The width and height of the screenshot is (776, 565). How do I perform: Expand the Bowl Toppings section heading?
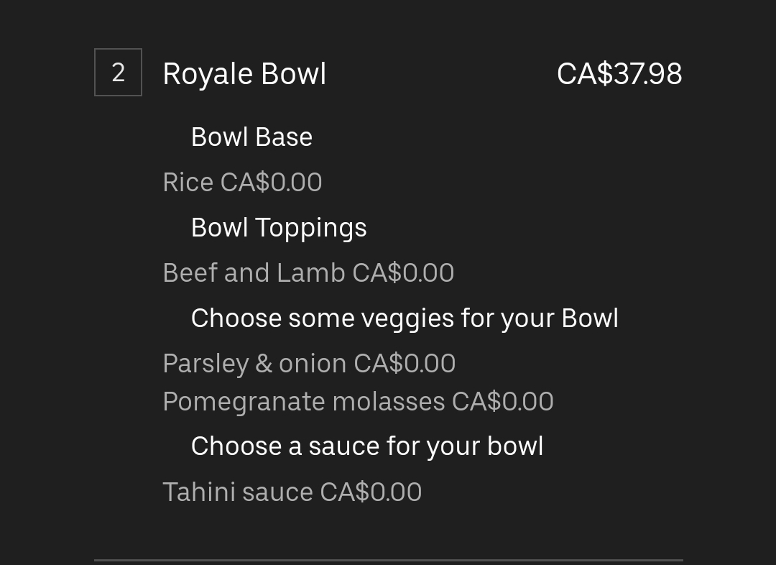[279, 228]
